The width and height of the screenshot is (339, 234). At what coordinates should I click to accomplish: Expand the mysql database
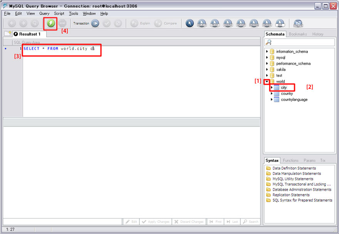[x=267, y=57]
